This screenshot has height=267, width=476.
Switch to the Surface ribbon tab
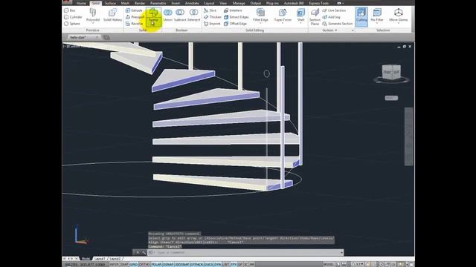pyautogui.click(x=110, y=3)
